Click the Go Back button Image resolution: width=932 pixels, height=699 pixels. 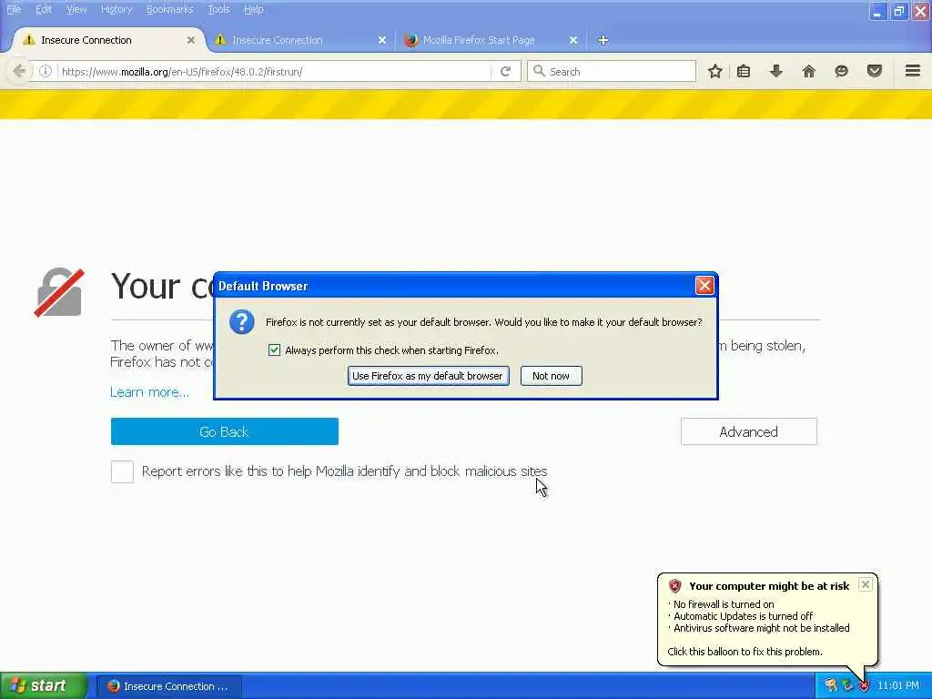224,431
